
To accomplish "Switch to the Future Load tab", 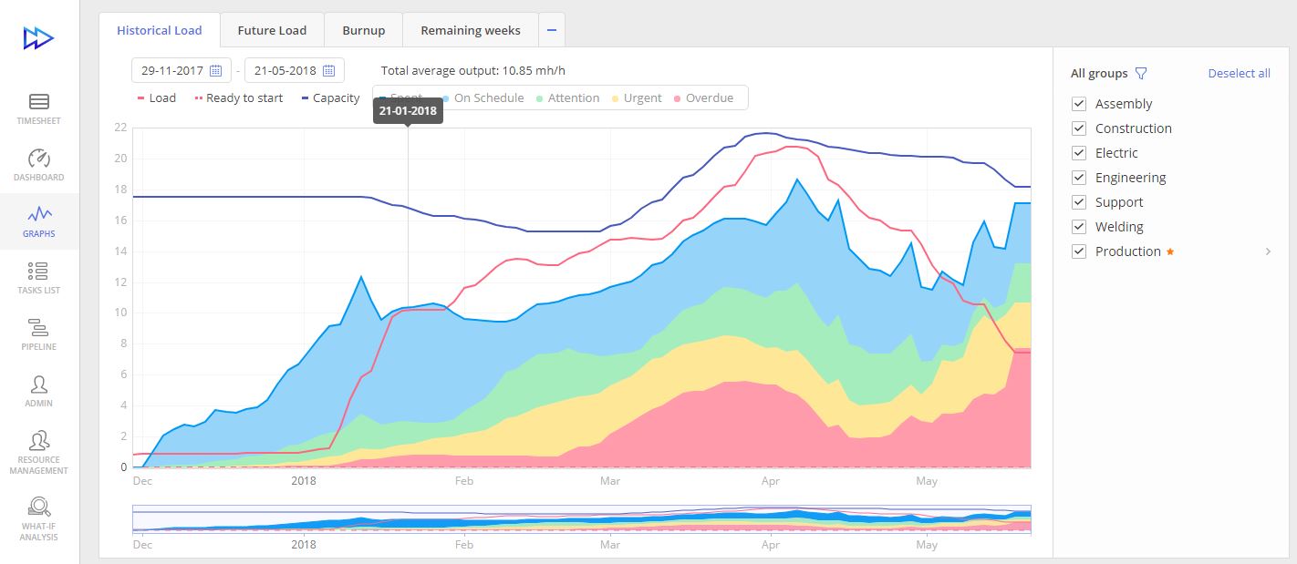I will [272, 29].
